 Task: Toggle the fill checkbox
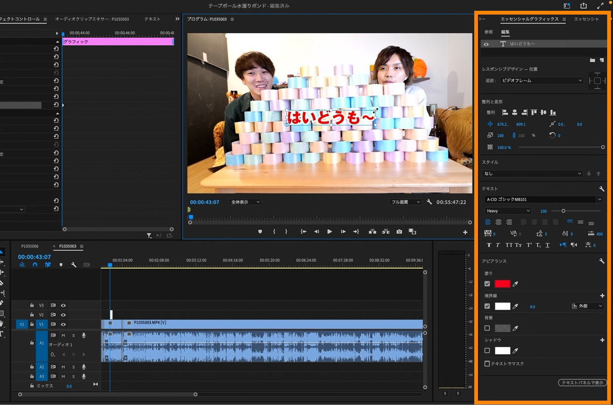pos(487,284)
